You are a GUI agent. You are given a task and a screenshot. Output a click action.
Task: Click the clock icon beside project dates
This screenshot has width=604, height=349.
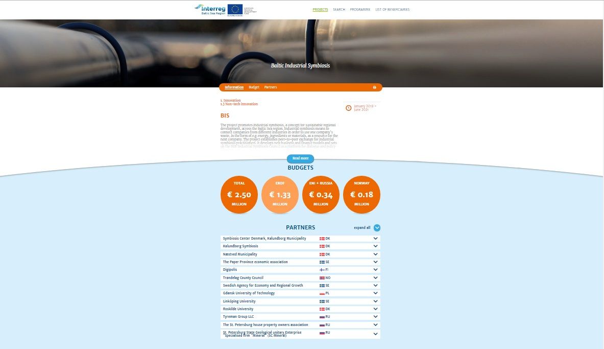[349, 108]
